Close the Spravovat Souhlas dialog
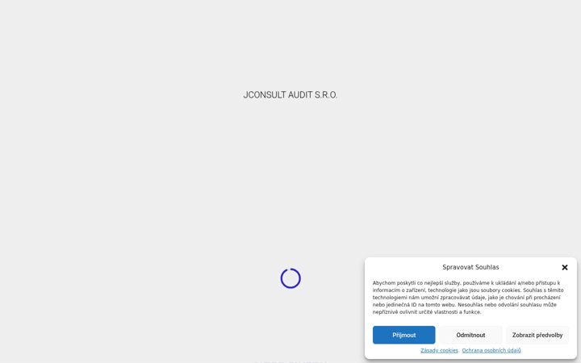581x363 pixels. click(565, 268)
